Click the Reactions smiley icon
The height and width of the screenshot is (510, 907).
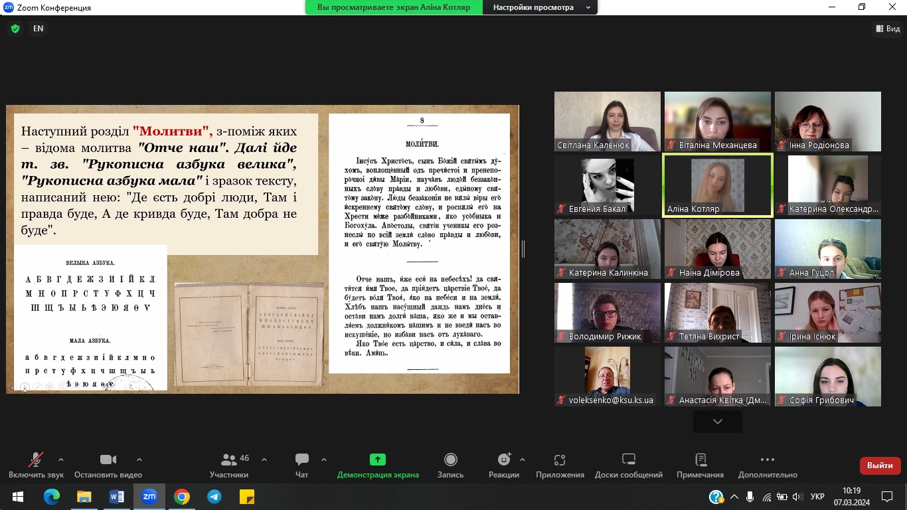[504, 460]
